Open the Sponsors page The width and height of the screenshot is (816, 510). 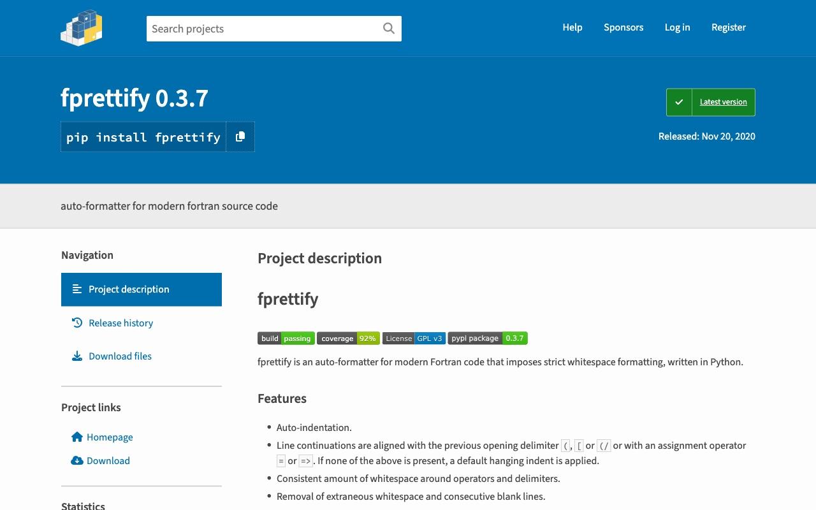point(623,27)
